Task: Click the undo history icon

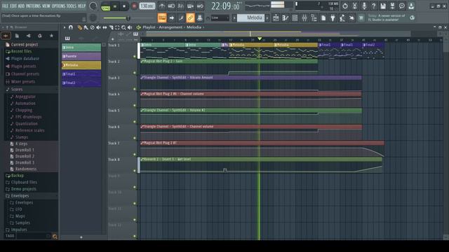Action: (345, 6)
